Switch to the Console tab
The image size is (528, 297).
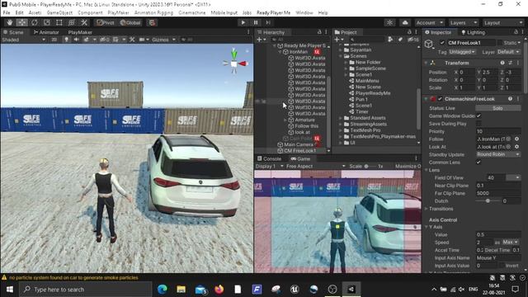click(x=269, y=158)
